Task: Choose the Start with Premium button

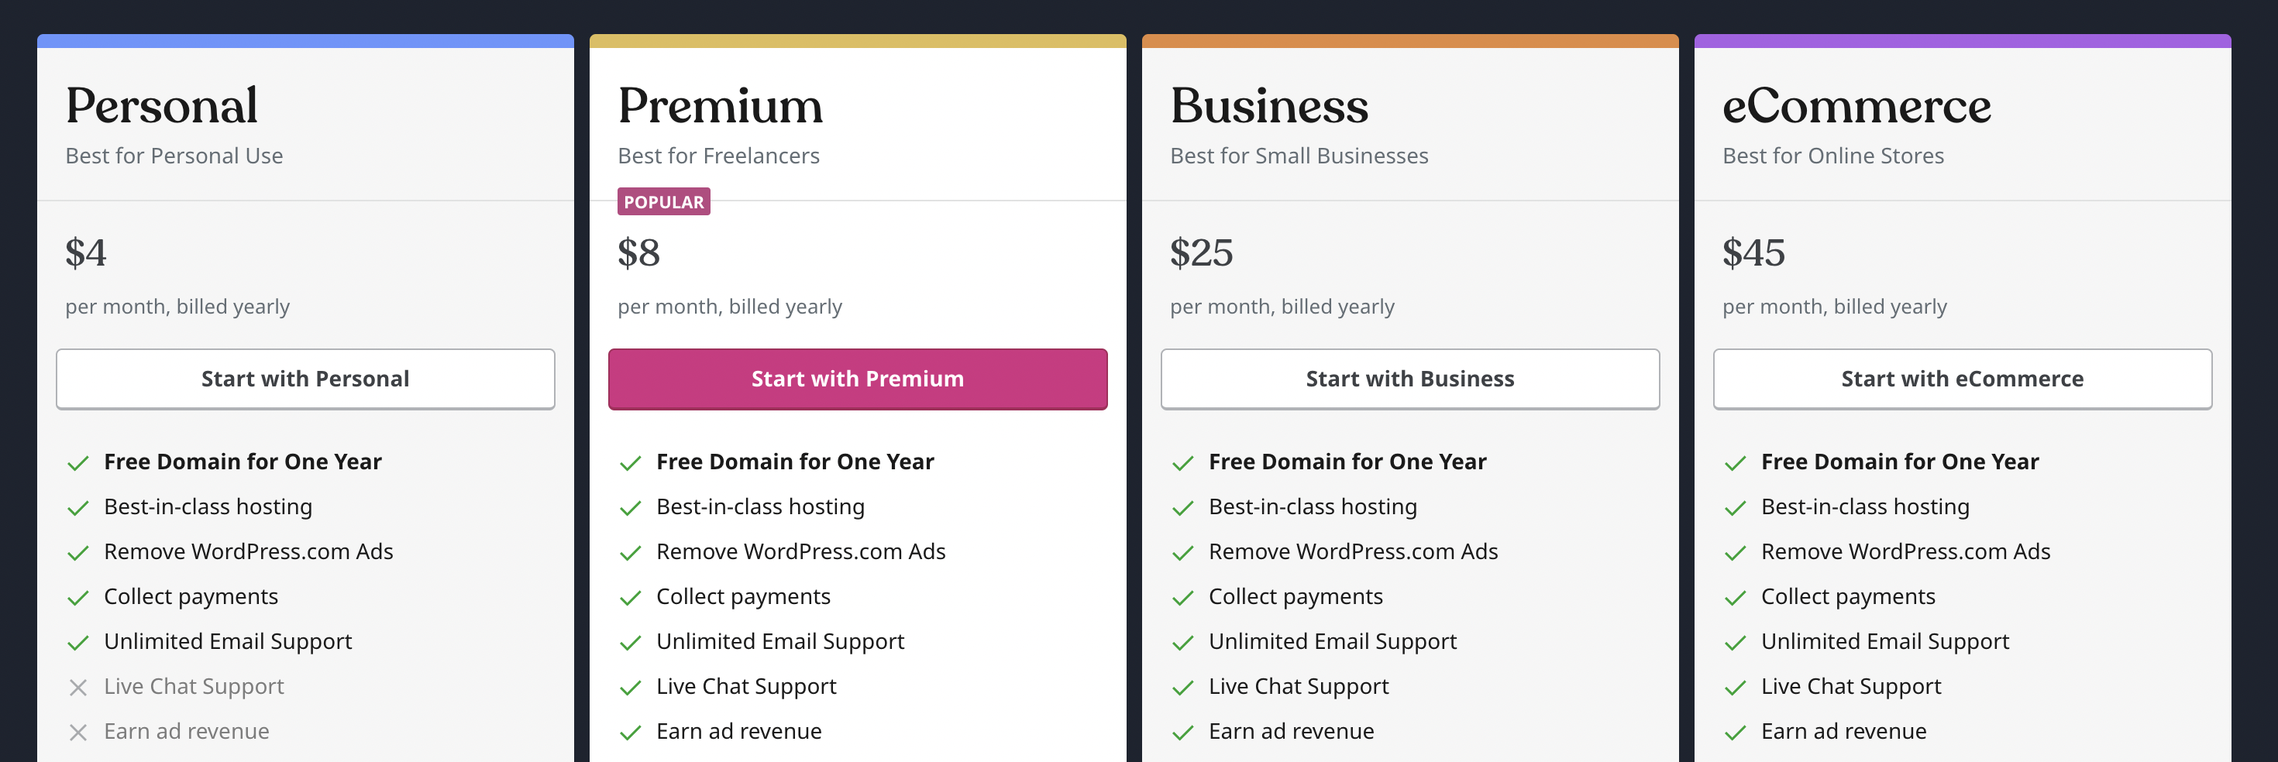Action: click(857, 379)
